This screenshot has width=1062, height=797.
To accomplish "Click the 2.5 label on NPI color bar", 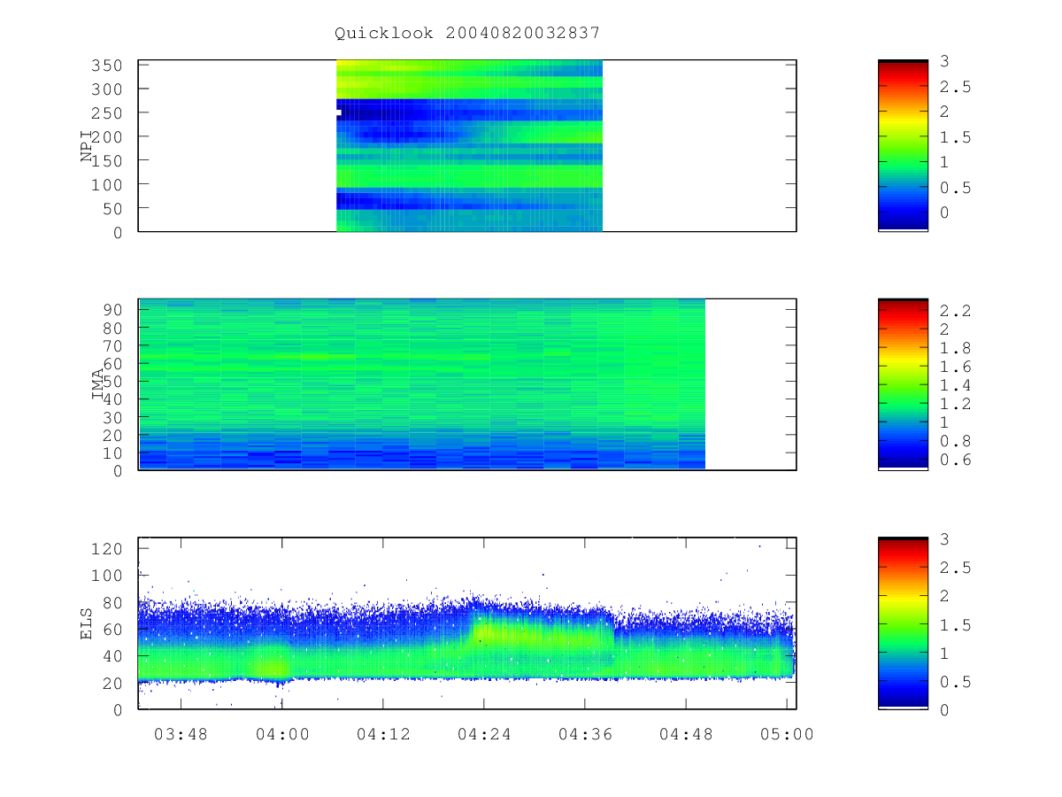I will (955, 86).
